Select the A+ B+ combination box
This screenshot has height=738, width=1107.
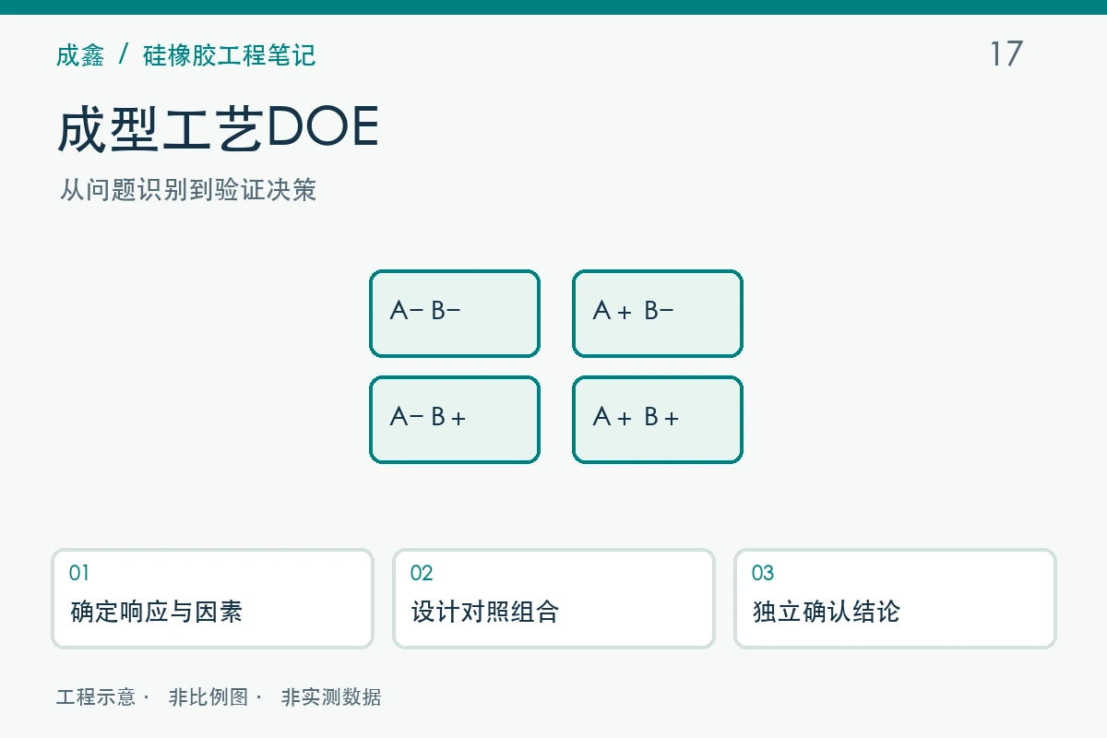point(658,420)
